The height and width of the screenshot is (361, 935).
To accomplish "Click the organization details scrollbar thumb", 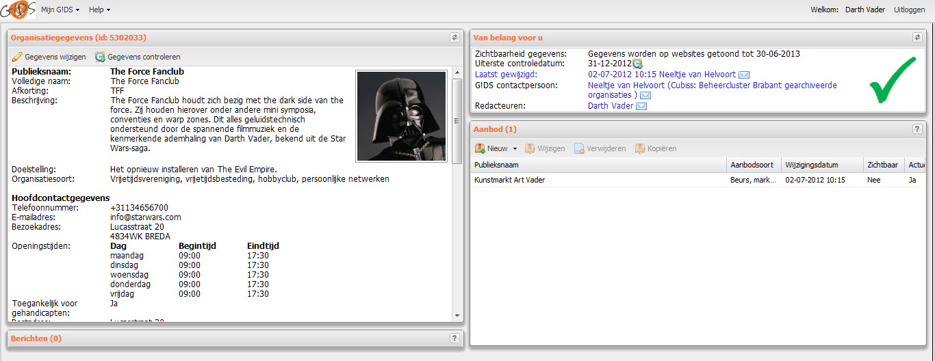I will tap(457, 120).
